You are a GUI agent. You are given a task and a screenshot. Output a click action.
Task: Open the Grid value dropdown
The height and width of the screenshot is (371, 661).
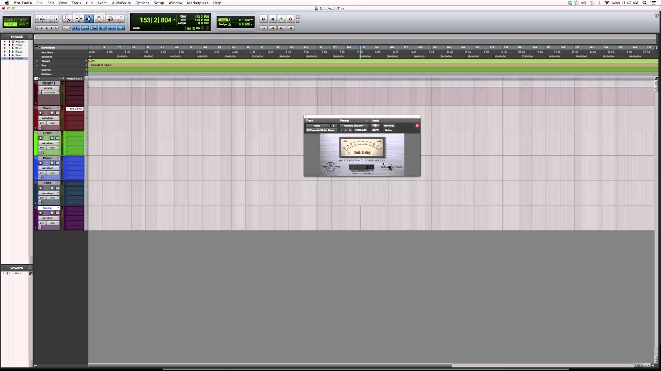click(251, 20)
